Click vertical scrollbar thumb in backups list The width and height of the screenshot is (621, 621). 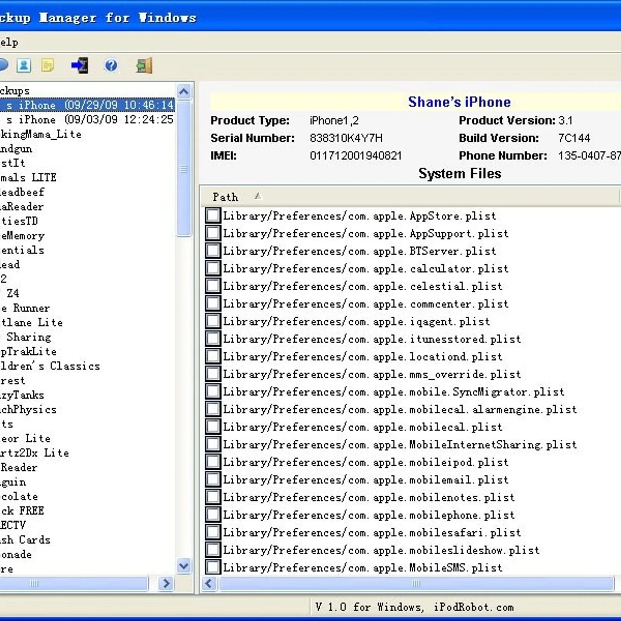[184, 168]
